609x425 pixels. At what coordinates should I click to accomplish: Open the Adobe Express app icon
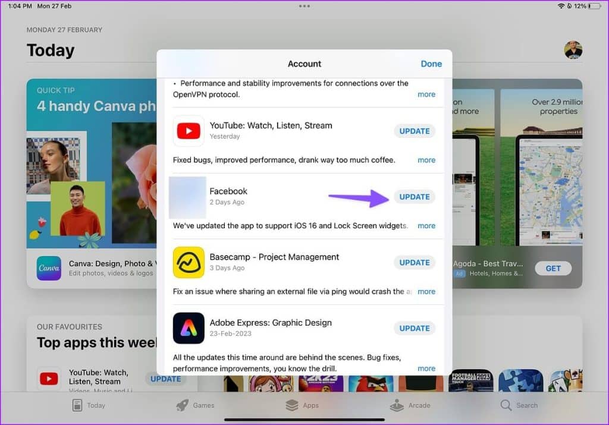point(189,328)
